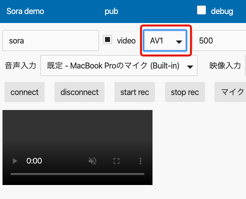Screen dimensions: 246x199
Task: Play the video with play icon
Action: pyautogui.click(x=15, y=161)
